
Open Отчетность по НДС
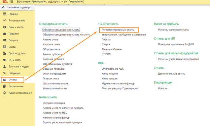[113, 69]
